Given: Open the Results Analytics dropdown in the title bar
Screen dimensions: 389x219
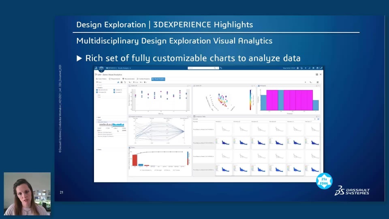Looking at the screenshot, I should coord(124,68).
